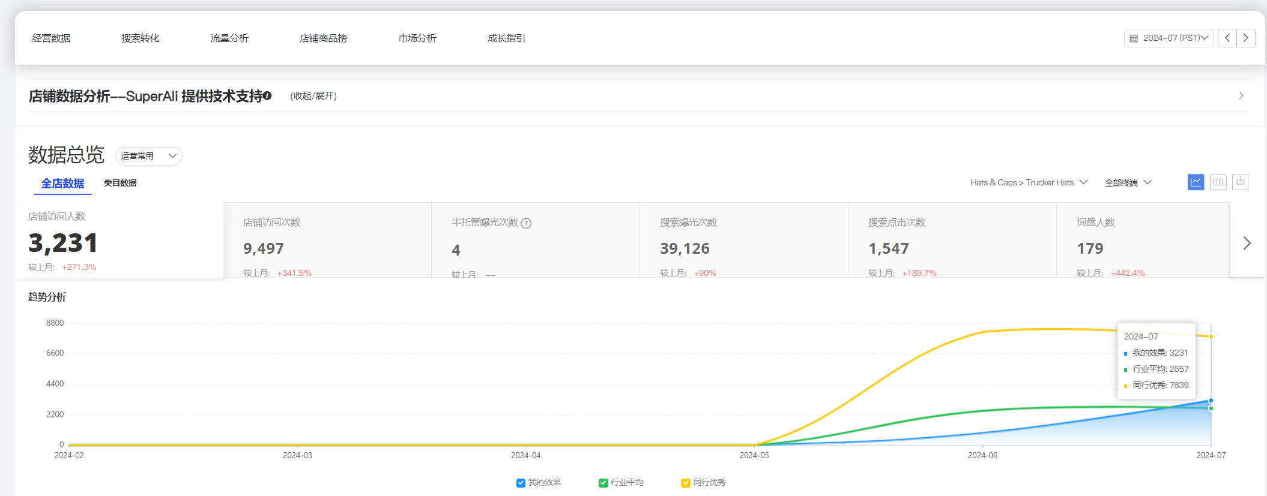Click help icon beside 半托管曝光次数
This screenshot has width=1267, height=496.
(x=526, y=223)
